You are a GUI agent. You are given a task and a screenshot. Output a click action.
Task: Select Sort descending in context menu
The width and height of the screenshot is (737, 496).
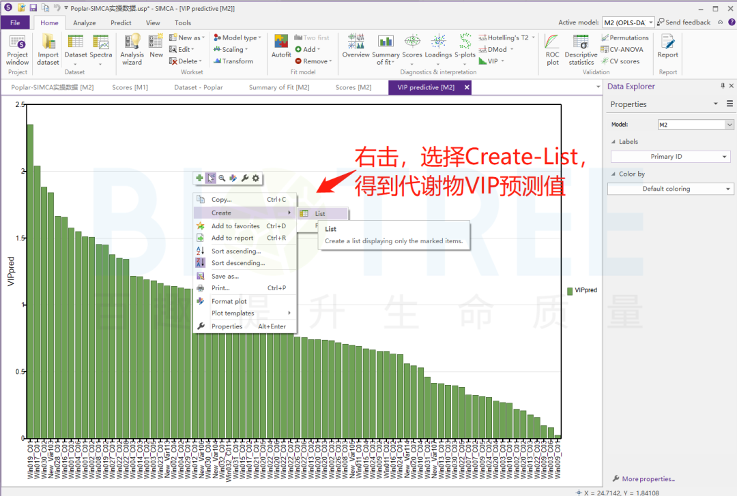coord(237,263)
